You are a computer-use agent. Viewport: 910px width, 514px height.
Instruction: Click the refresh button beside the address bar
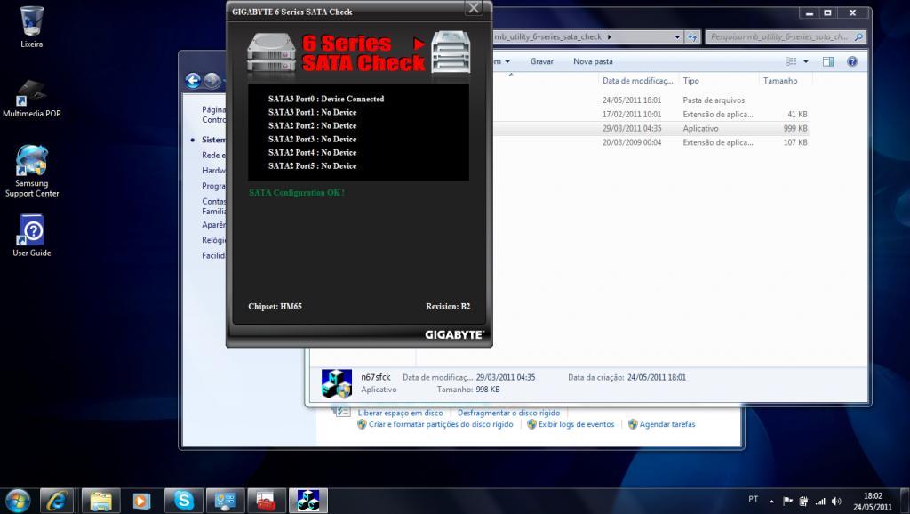pyautogui.click(x=691, y=37)
